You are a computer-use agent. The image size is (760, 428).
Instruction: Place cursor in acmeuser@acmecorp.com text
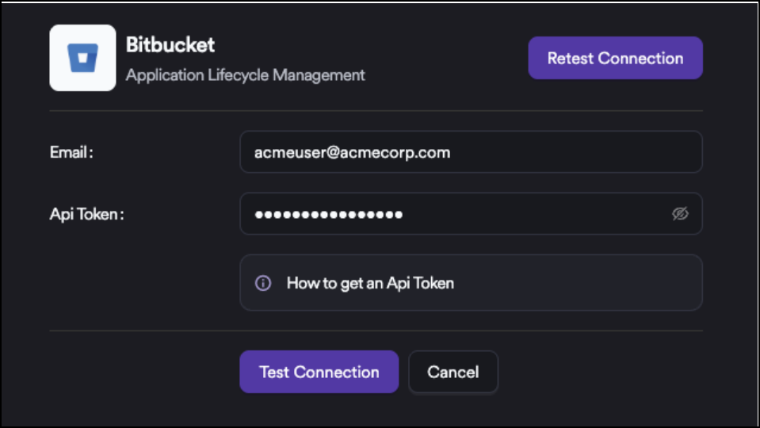[352, 152]
